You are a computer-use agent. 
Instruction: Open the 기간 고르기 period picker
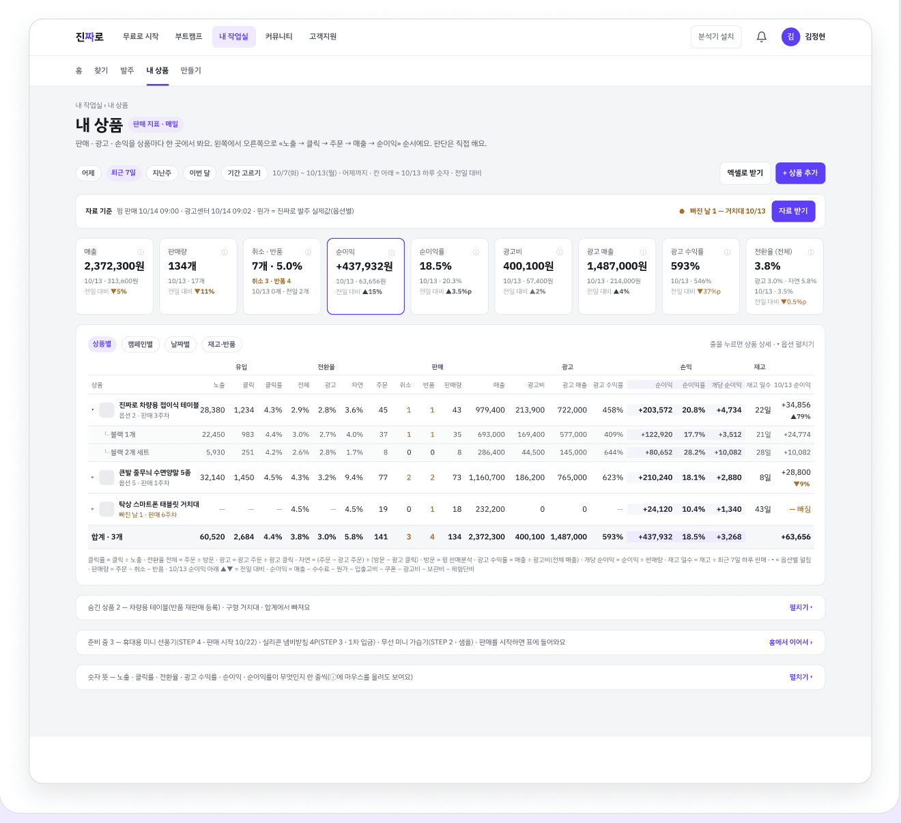click(244, 173)
